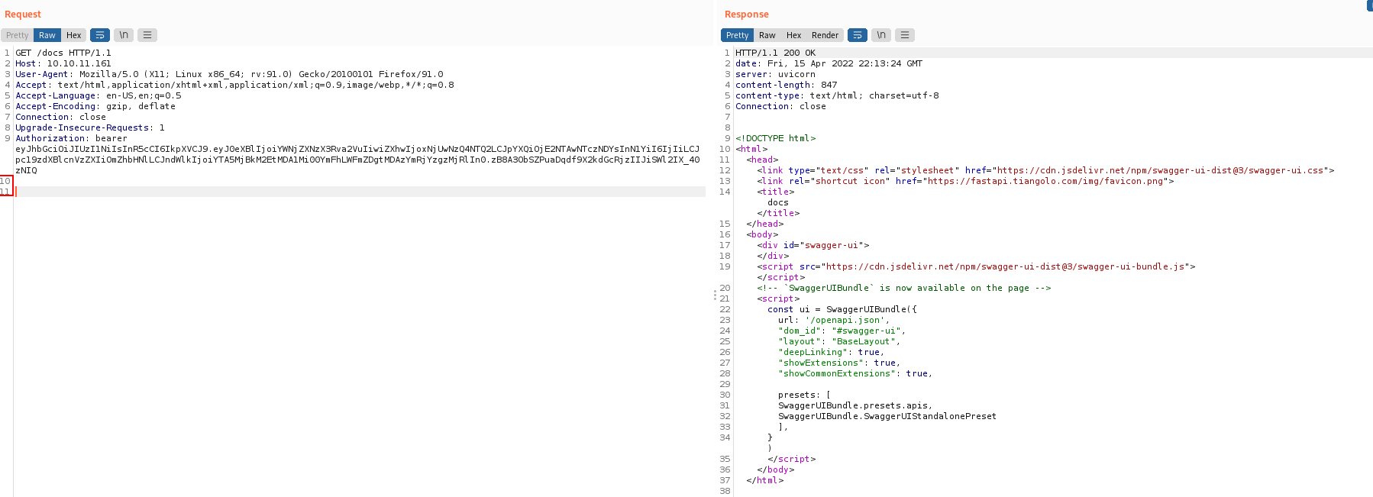Click the JWT token line starting 'eyJhbGci'
This screenshot has width=1373, height=497.
(357, 150)
